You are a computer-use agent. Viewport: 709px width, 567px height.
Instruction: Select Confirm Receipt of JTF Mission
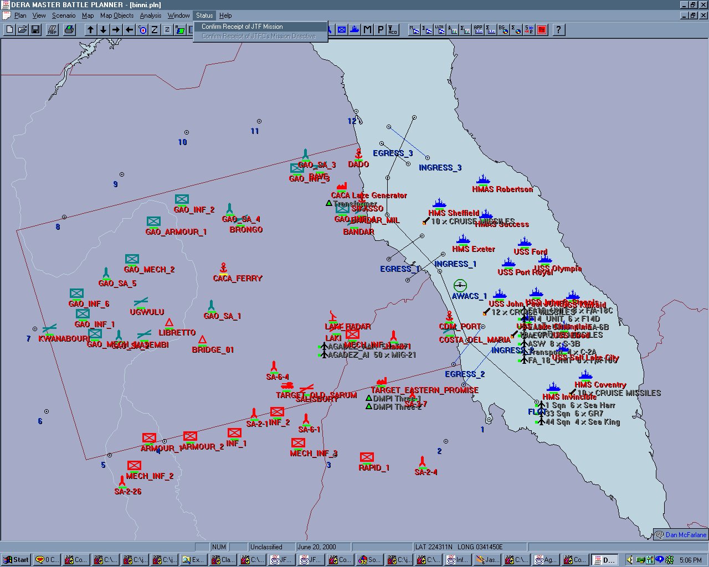pos(242,27)
